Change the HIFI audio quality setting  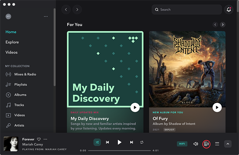pyautogui.click(x=182, y=144)
